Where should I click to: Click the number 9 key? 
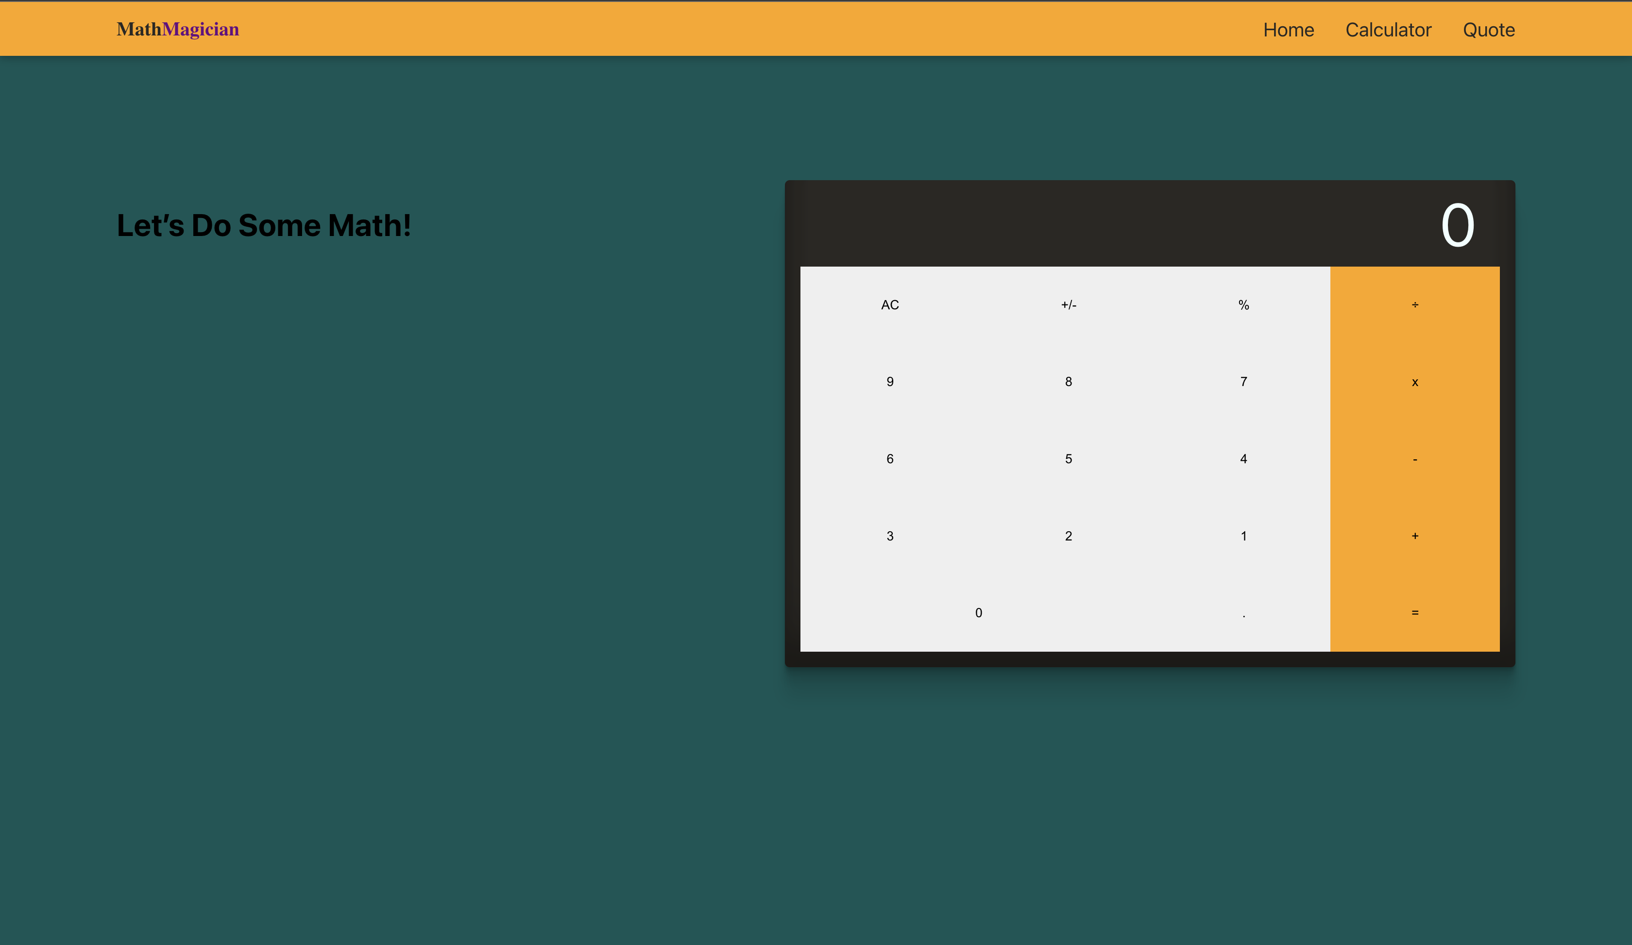pos(890,381)
